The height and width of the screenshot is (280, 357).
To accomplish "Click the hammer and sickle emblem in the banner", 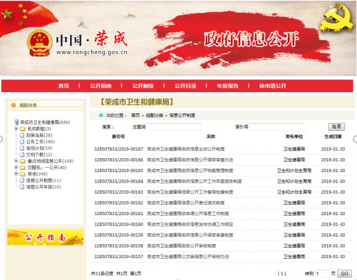I will pos(336,19).
